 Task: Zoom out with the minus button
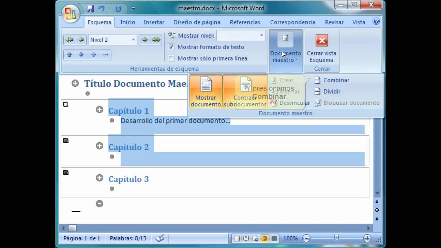pos(306,238)
